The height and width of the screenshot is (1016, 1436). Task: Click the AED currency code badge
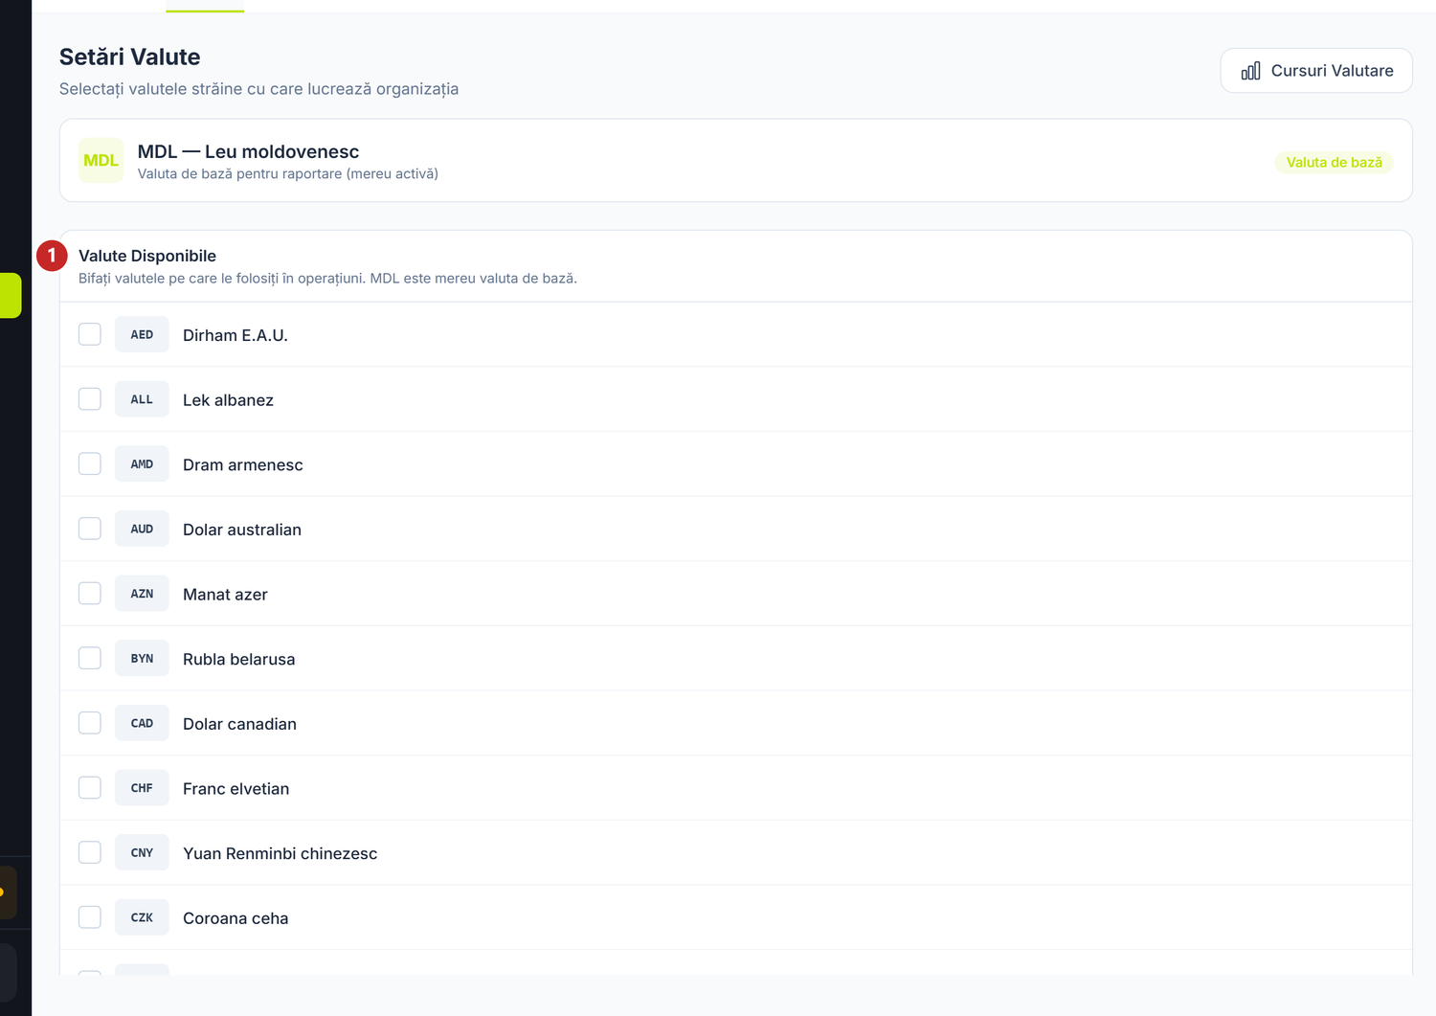142,334
